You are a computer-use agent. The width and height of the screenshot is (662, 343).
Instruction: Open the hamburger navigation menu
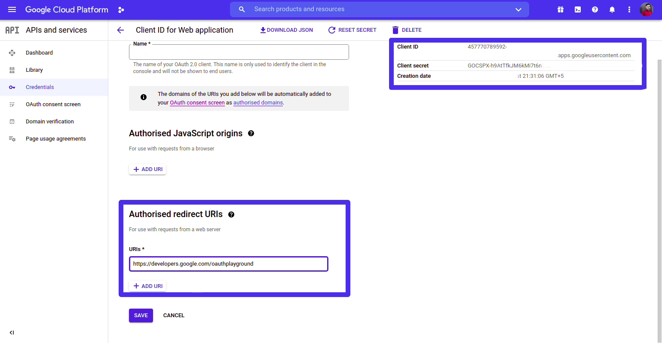click(12, 9)
